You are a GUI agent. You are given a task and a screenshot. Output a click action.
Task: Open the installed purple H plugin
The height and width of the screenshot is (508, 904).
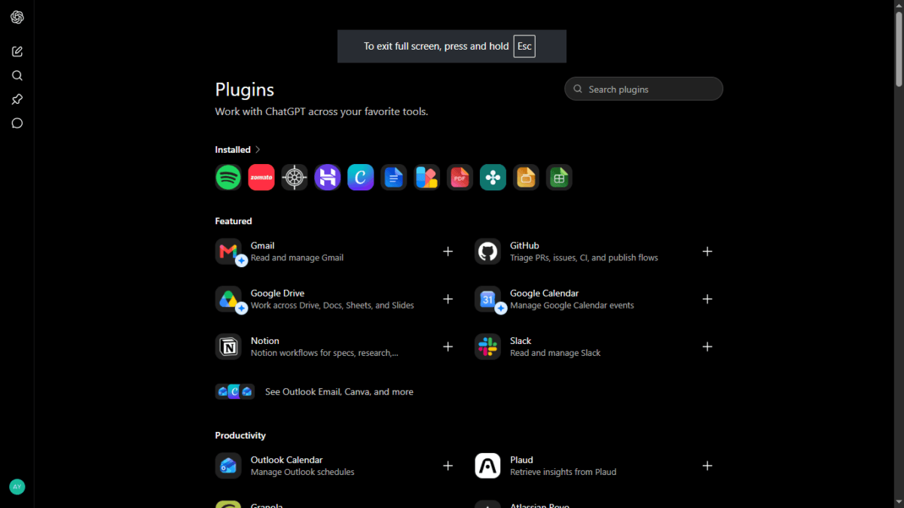328,178
